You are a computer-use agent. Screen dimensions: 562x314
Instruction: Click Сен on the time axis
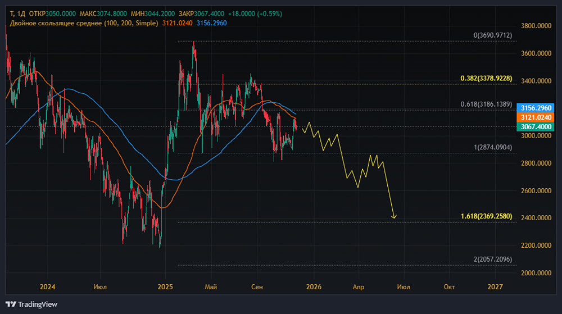257,287
